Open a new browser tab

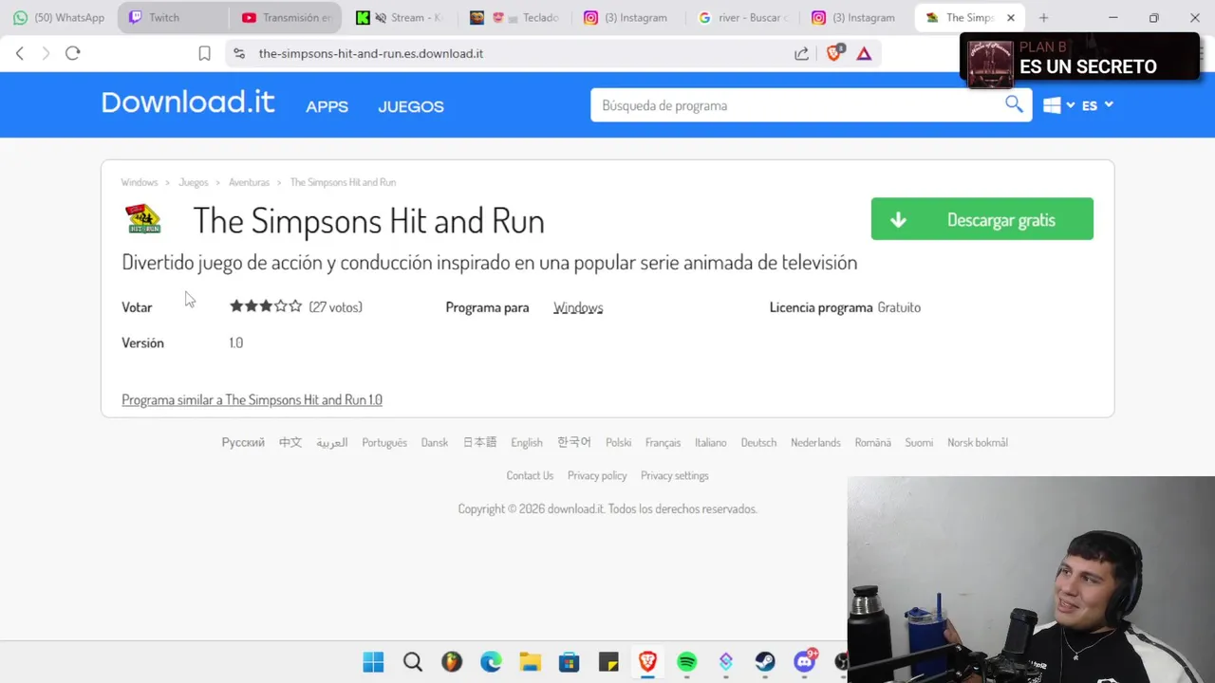coord(1043,17)
